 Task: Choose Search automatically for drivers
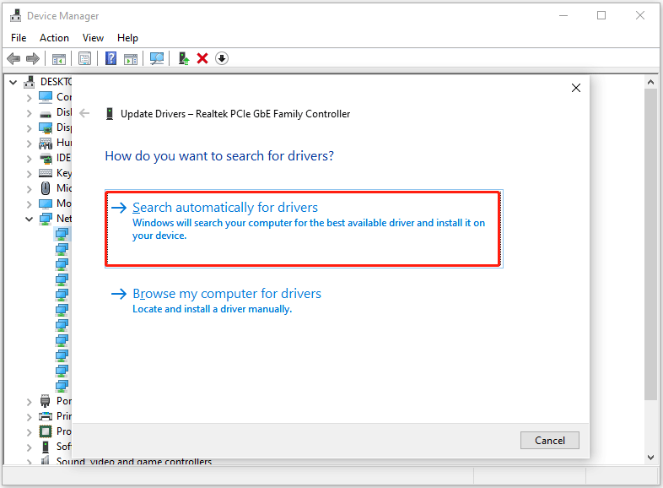[x=225, y=208]
